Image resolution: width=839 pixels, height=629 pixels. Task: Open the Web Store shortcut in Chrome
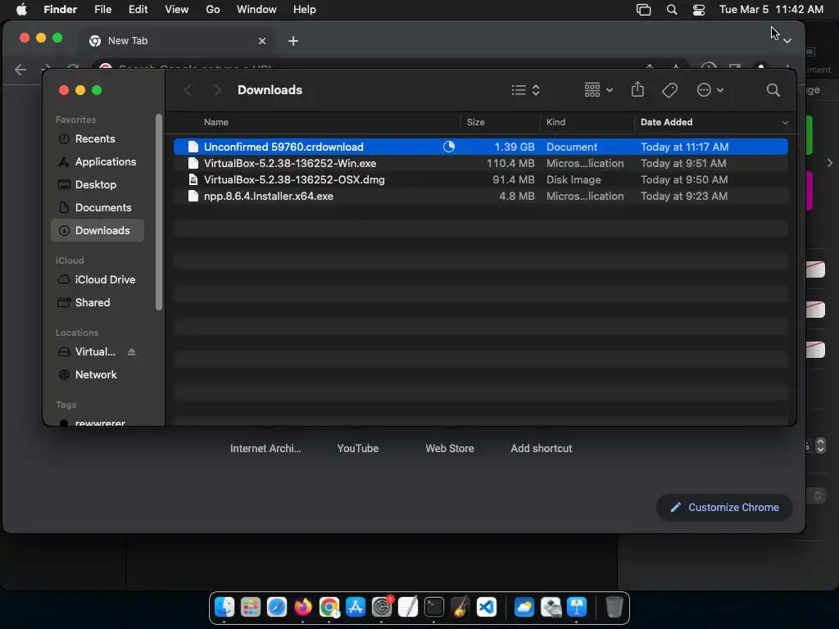click(x=450, y=448)
